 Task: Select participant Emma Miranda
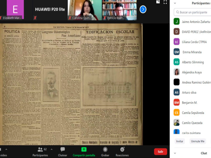click(x=192, y=52)
